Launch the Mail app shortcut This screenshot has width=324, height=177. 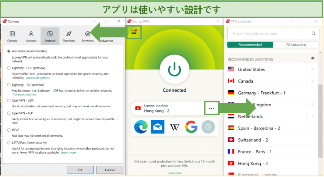(158, 127)
